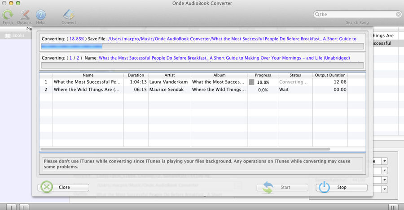404x210 pixels.
Task: Click the save file path link text
Action: point(232,39)
